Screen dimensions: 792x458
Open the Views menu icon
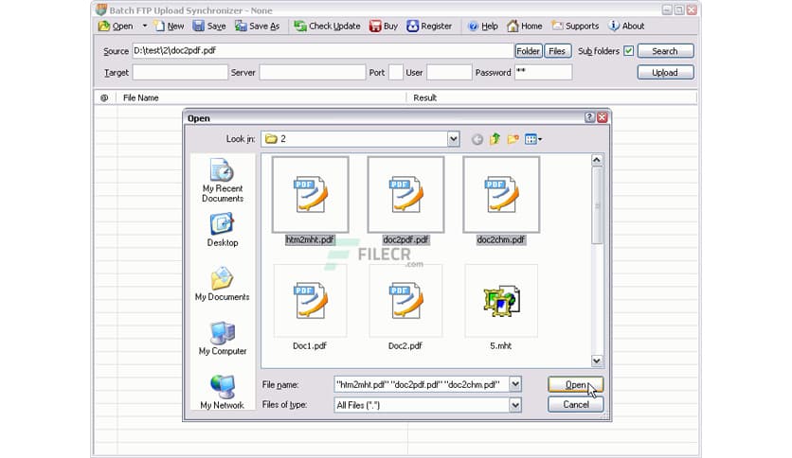(532, 139)
